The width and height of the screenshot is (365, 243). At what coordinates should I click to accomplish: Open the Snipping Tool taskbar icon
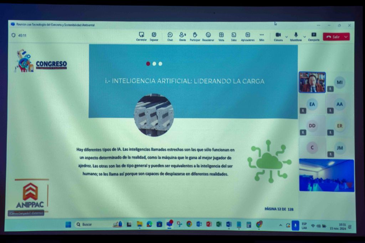179,224
